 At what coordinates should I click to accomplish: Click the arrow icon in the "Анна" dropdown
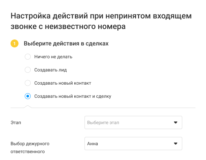[x=175, y=144]
